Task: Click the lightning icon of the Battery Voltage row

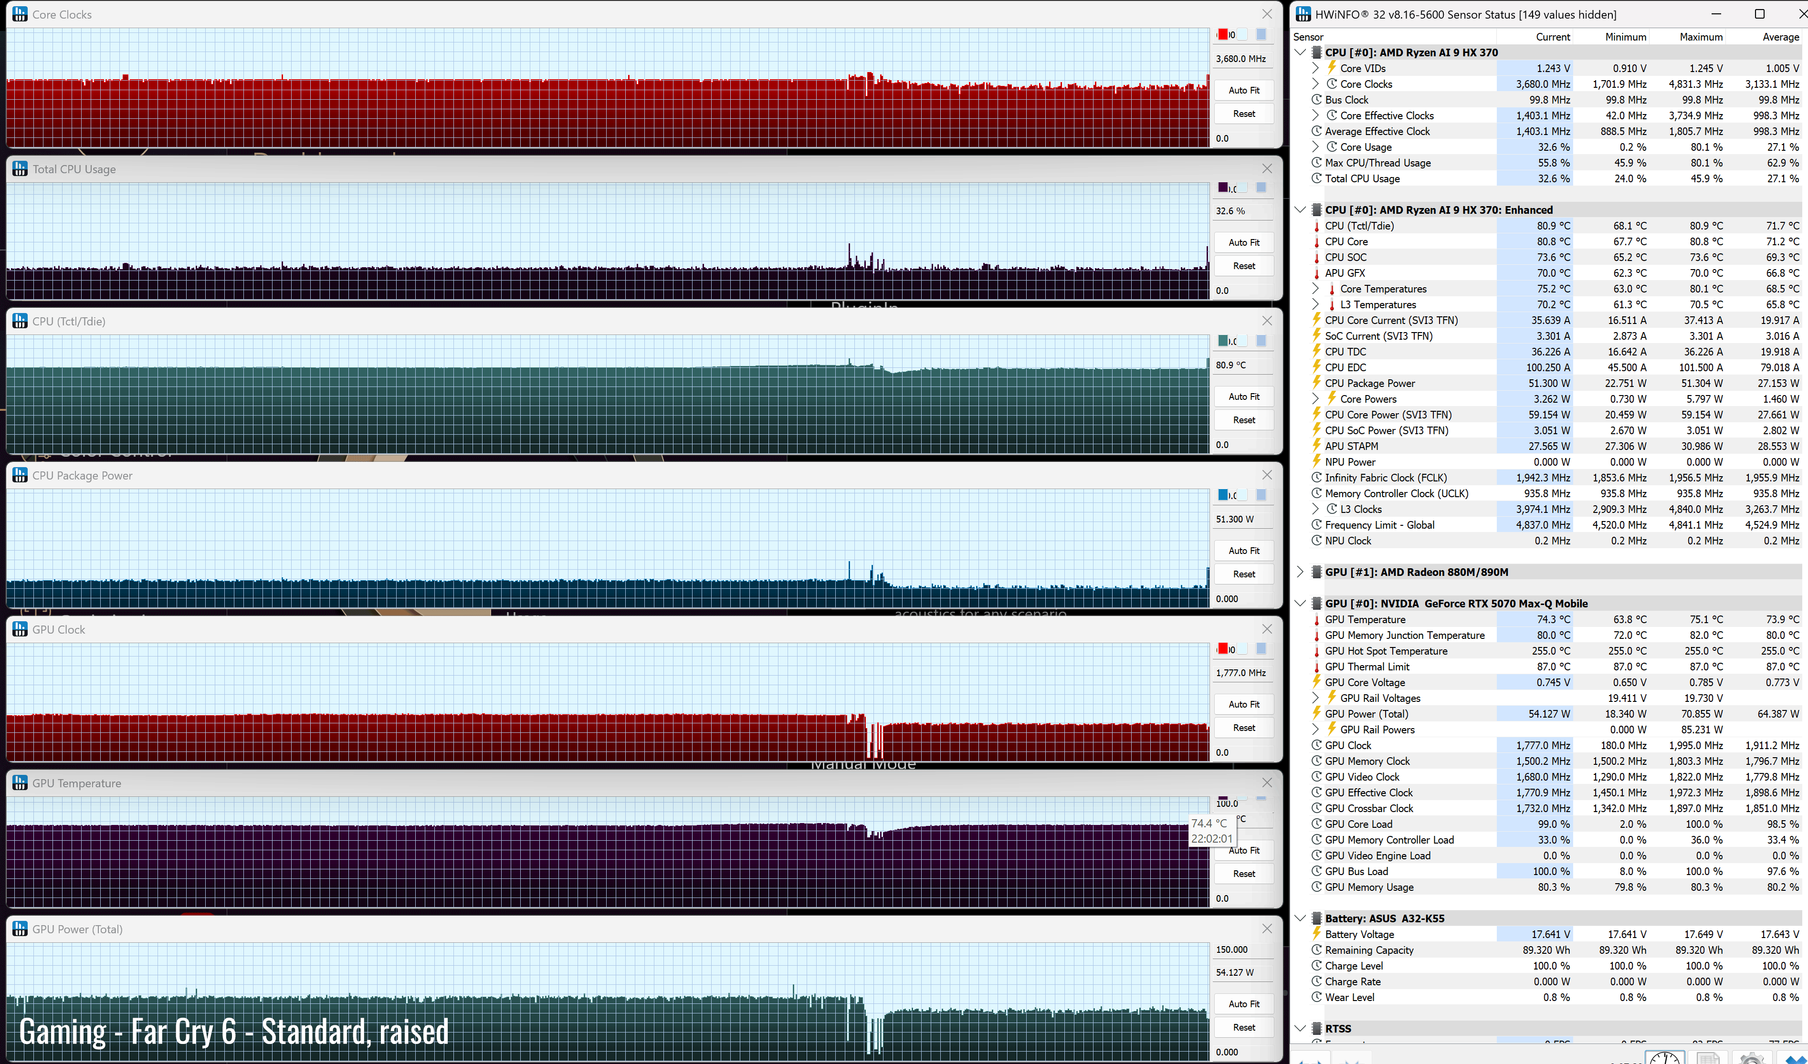Action: tap(1316, 934)
